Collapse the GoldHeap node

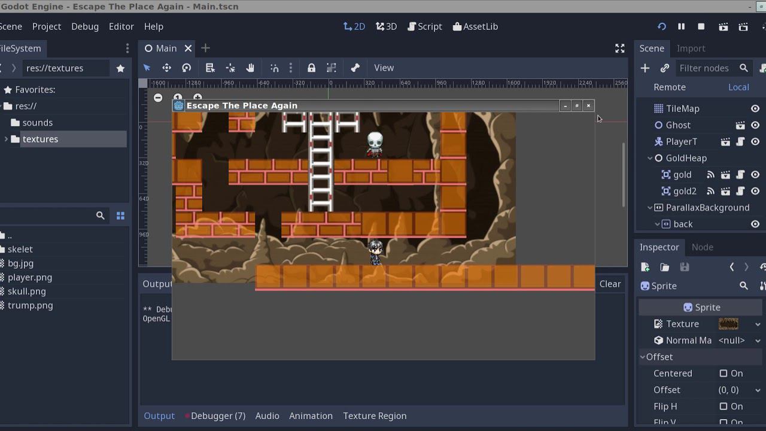point(650,158)
